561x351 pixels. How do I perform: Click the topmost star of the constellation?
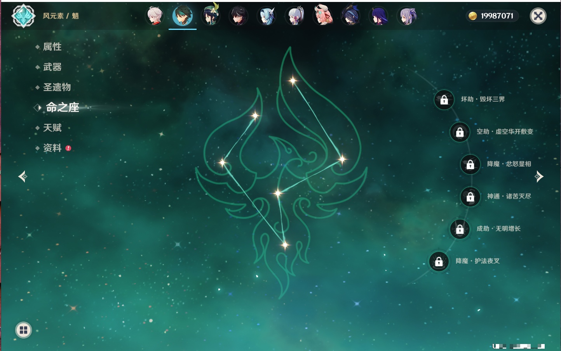pos(293,81)
